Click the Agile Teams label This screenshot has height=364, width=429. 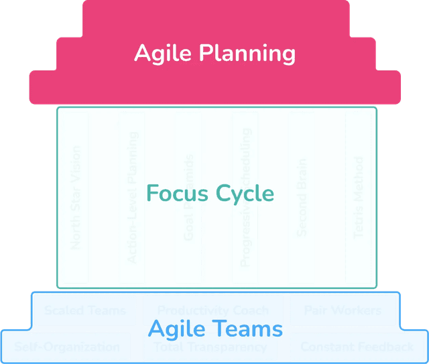(215, 329)
